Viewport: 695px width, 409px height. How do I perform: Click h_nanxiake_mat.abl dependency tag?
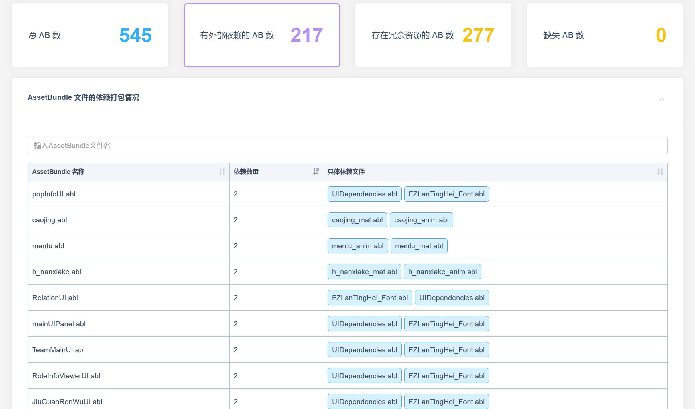(x=364, y=272)
